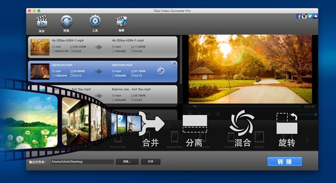Select the 分离 (Split) icon
Image resolution: width=336 pixels, height=183 pixels.
pyautogui.click(x=194, y=124)
